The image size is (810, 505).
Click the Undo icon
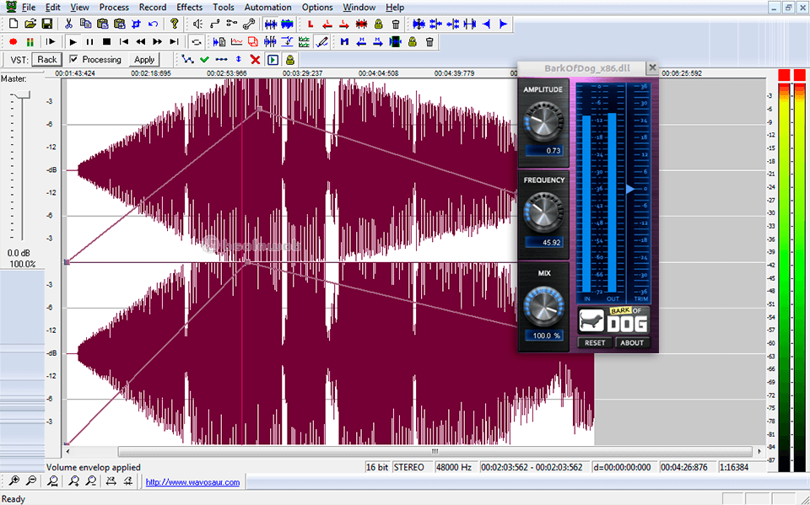point(152,23)
